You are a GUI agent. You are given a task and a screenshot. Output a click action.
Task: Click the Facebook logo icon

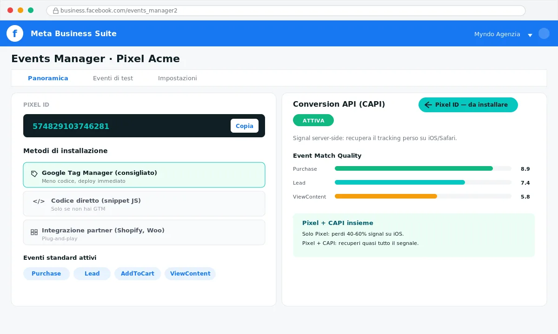15,33
